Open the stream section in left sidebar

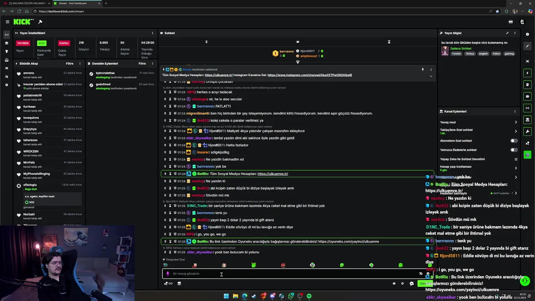[x=6, y=35]
